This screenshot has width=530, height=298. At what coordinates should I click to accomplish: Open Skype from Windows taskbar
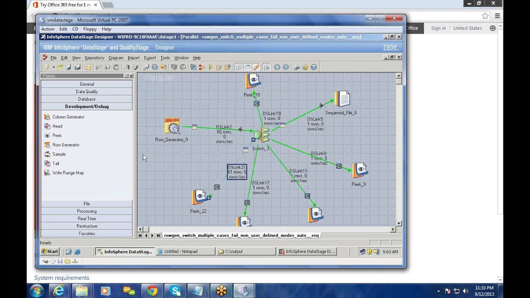coord(175,291)
